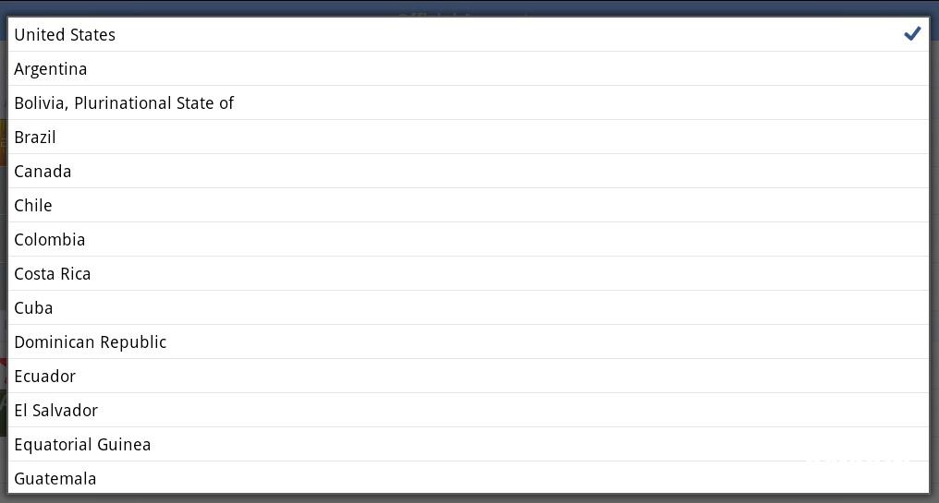The width and height of the screenshot is (939, 503).
Task: Select the Colombia entry
Action: point(50,240)
